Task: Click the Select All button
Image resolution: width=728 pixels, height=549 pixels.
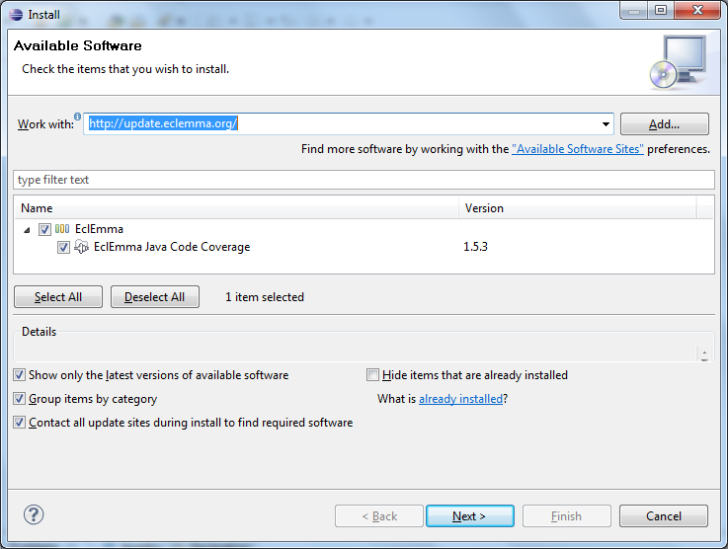Action: [x=58, y=297]
